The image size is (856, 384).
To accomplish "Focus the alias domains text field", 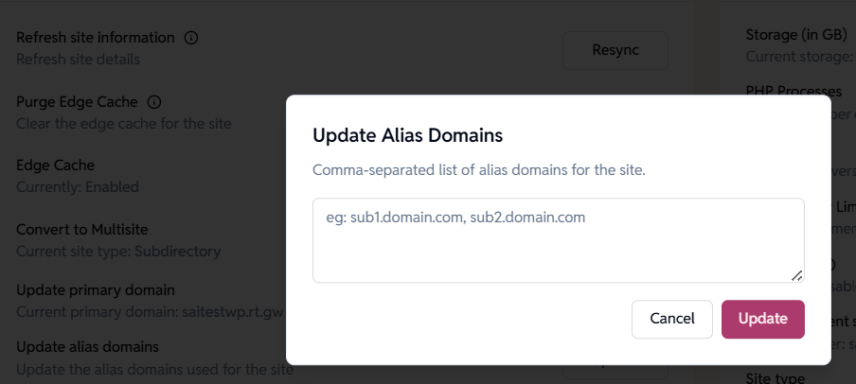I will coord(558,239).
